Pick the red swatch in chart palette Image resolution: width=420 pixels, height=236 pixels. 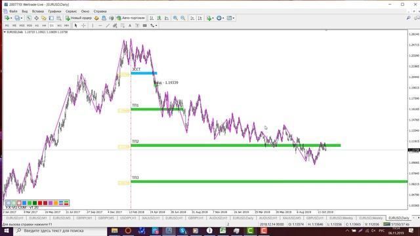[40, 203]
